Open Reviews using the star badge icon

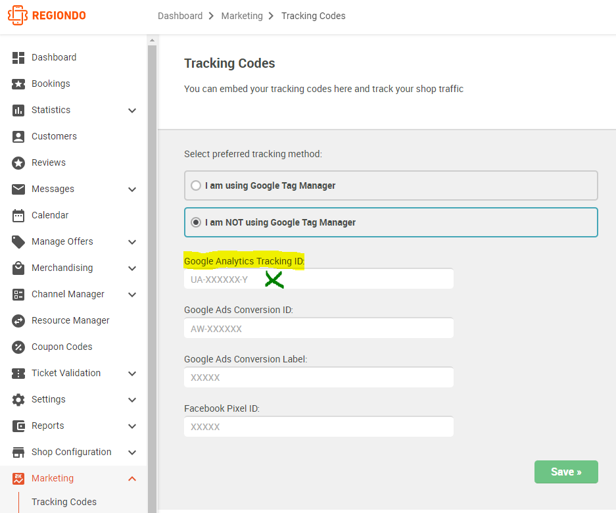click(18, 162)
